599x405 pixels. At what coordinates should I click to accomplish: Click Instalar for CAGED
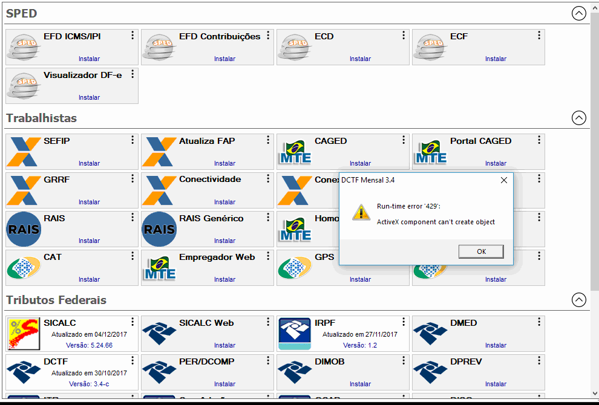click(360, 163)
